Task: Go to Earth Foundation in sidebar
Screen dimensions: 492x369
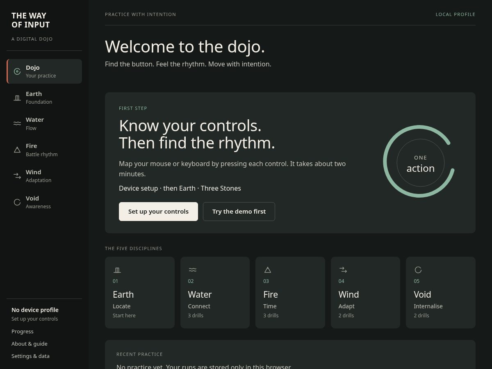Action: click(x=44, y=98)
